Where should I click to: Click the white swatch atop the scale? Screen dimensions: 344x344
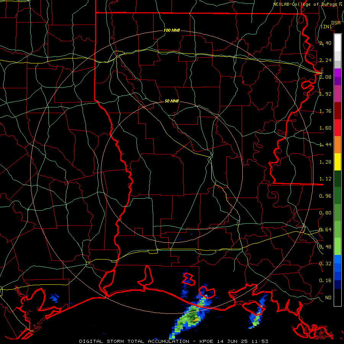338,42
